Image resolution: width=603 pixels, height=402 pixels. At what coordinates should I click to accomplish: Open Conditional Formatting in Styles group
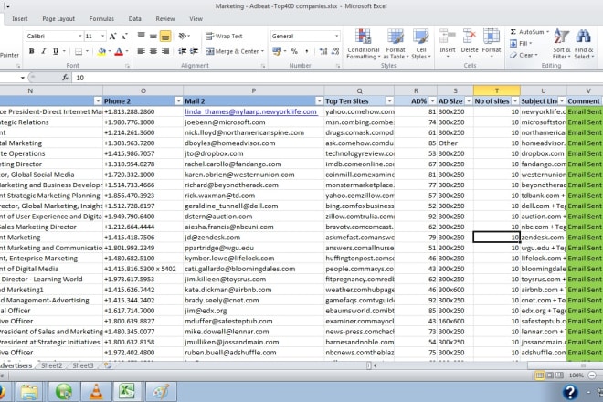tap(362, 40)
